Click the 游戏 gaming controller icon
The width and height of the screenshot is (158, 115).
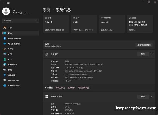point(5,70)
